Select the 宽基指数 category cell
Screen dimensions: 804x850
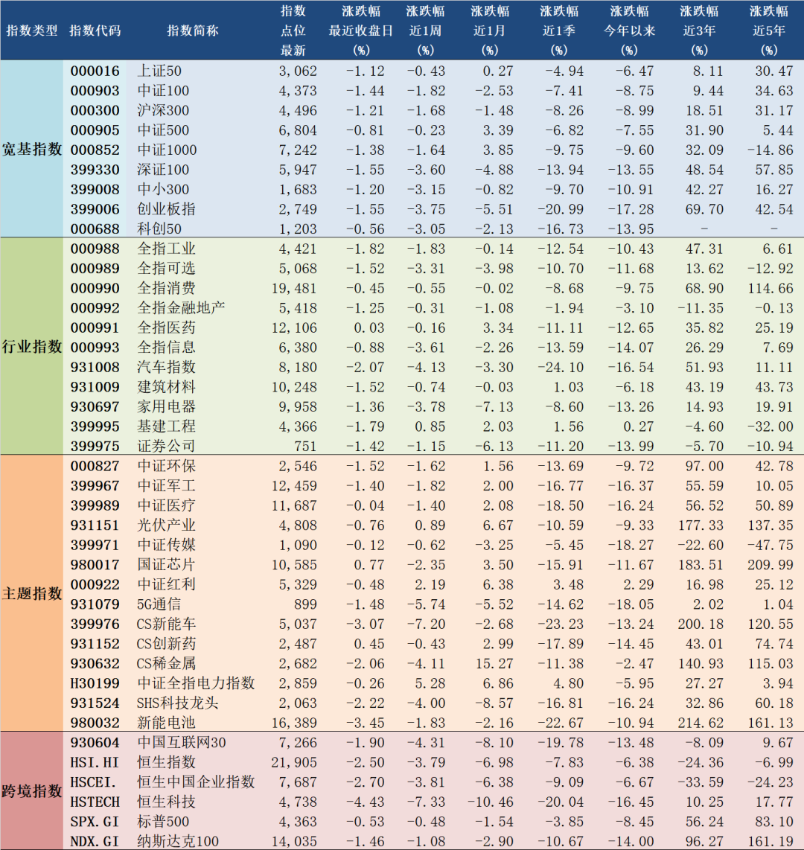click(32, 149)
